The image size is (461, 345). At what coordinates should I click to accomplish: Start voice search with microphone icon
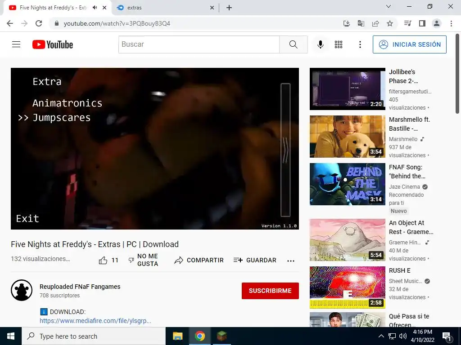click(321, 44)
